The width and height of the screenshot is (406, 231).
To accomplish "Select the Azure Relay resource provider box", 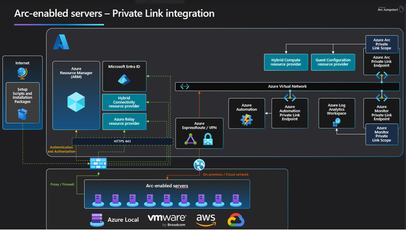I will (x=124, y=121).
